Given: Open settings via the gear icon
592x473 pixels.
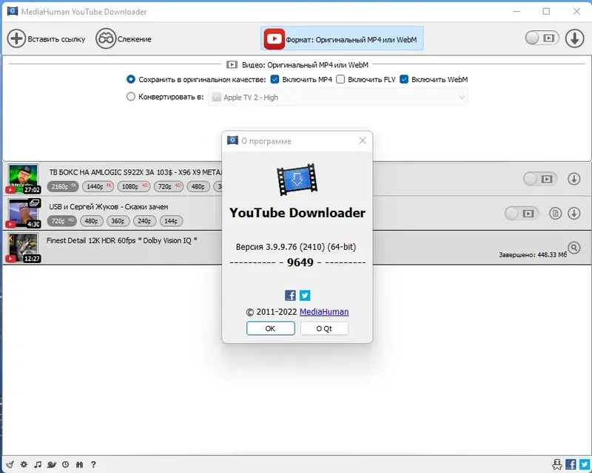Looking at the screenshot, I should 22,465.
